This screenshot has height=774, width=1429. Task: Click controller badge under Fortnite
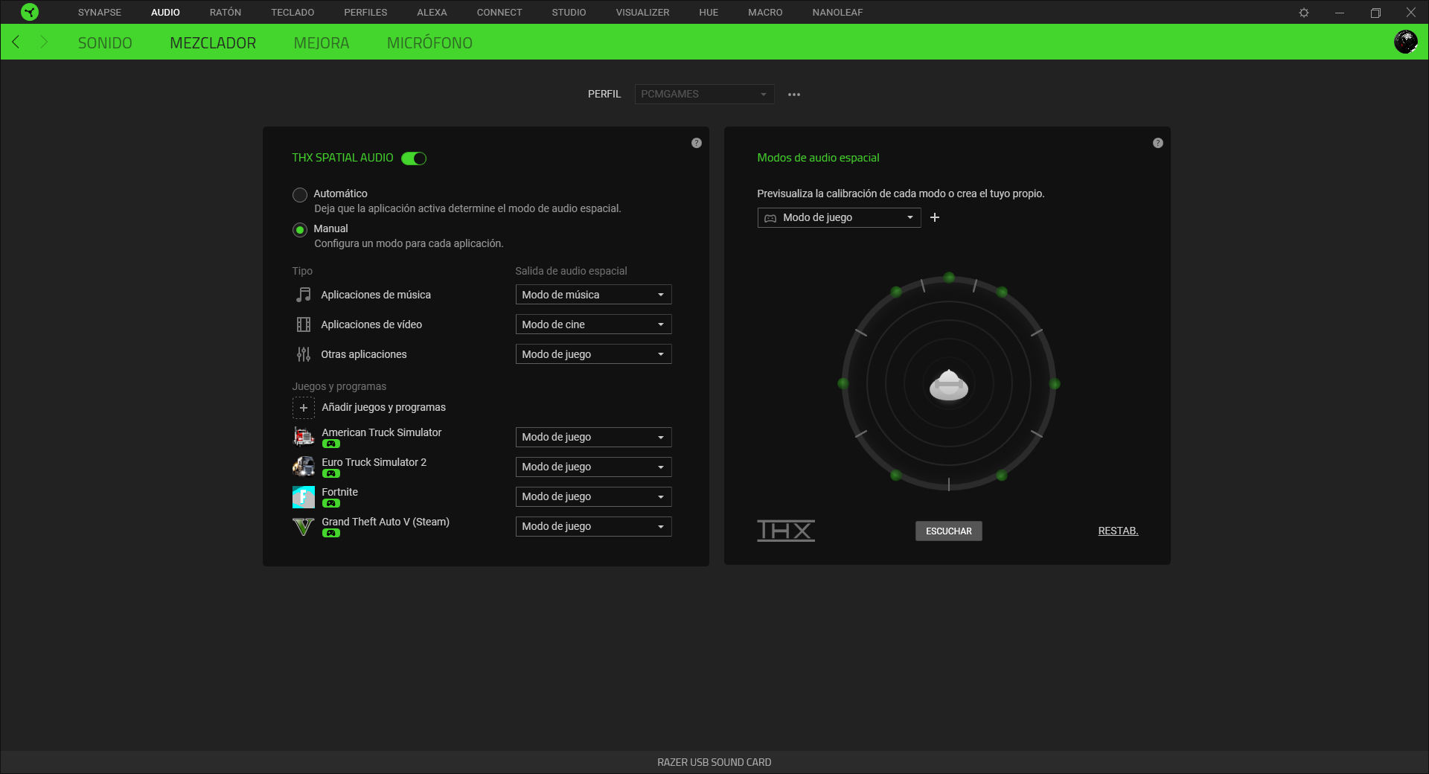coord(331,504)
